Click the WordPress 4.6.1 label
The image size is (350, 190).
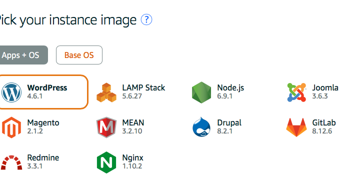(47, 92)
